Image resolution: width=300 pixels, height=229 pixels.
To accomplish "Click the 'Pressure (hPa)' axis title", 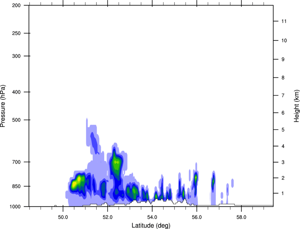I will 3,106.
